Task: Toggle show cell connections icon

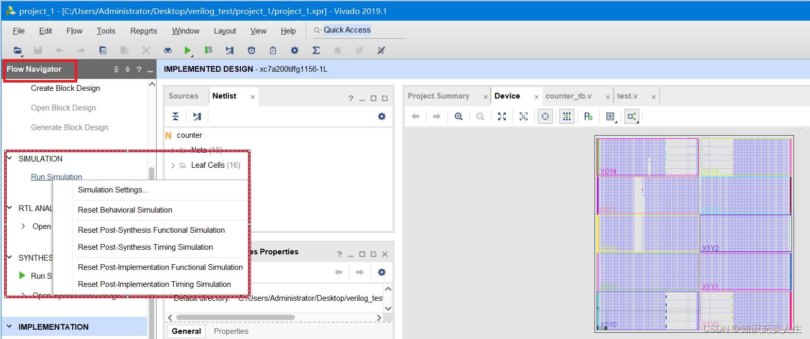Action: click(x=632, y=117)
